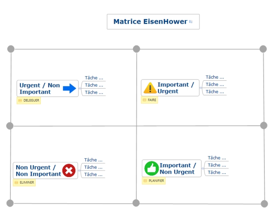Click the red X marker icon

click(69, 170)
